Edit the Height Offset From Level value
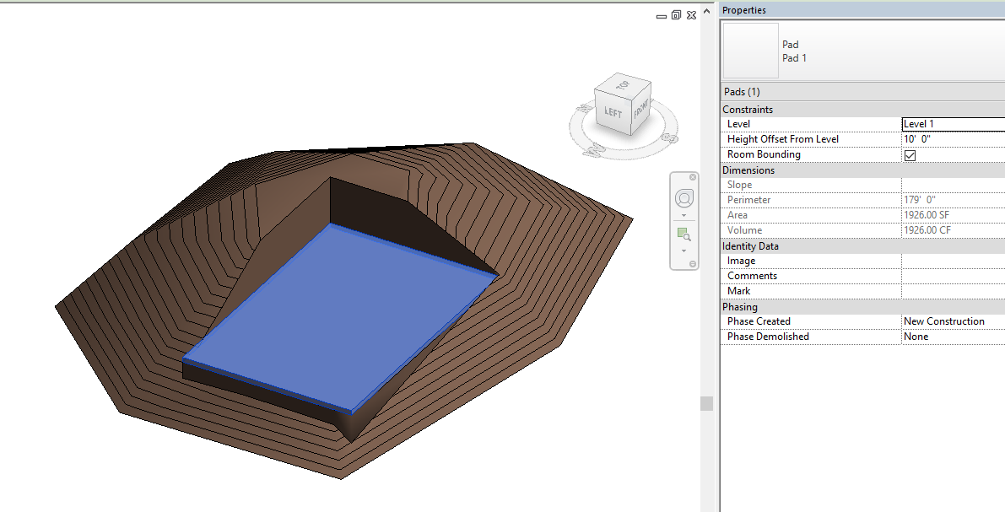The width and height of the screenshot is (1005, 512). coord(953,139)
